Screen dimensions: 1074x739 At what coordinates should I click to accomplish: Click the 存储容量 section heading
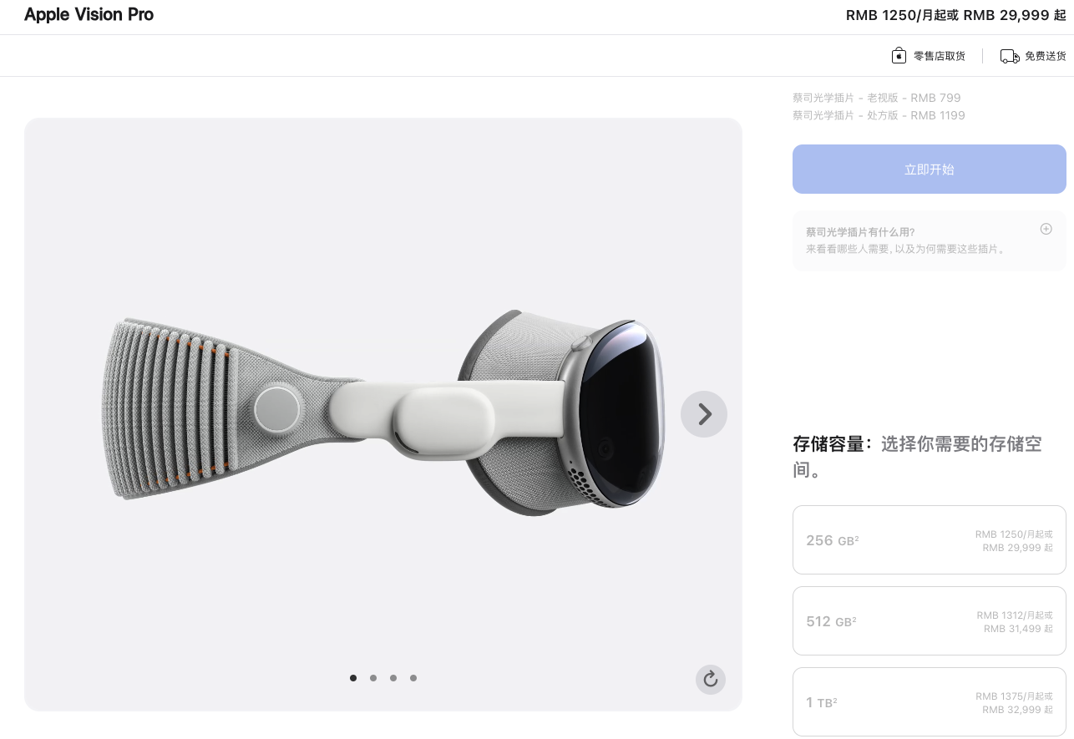832,443
